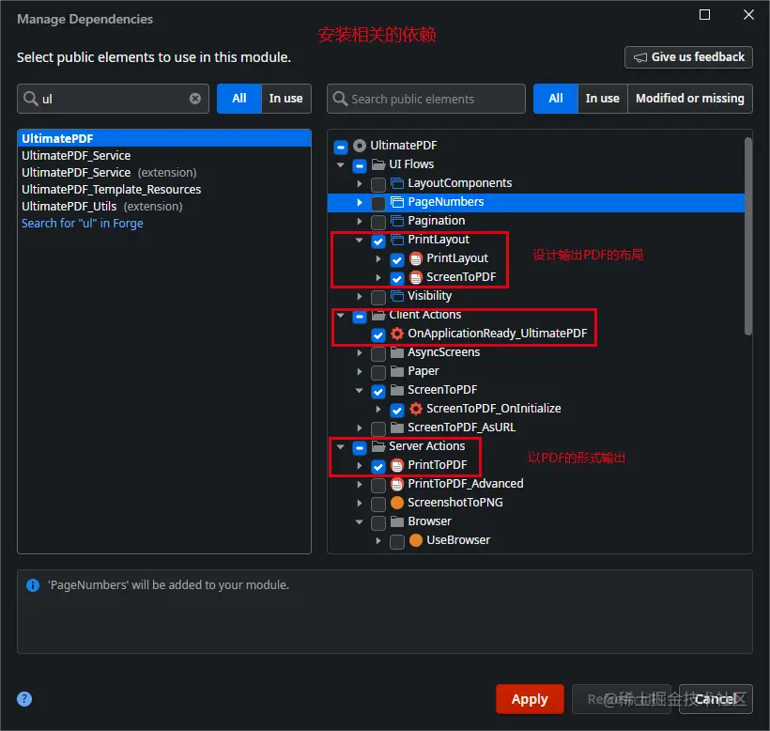The image size is (770, 731).
Task: Open Search for "ul" in Forge link
Action: click(x=83, y=224)
